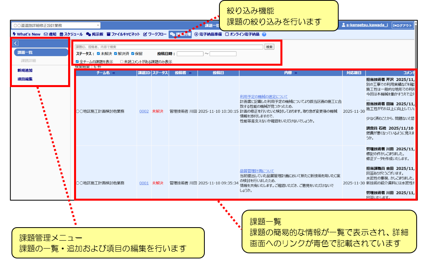423x262 pixels.
Task: Click the 検索 search button
Action: tap(269, 47)
